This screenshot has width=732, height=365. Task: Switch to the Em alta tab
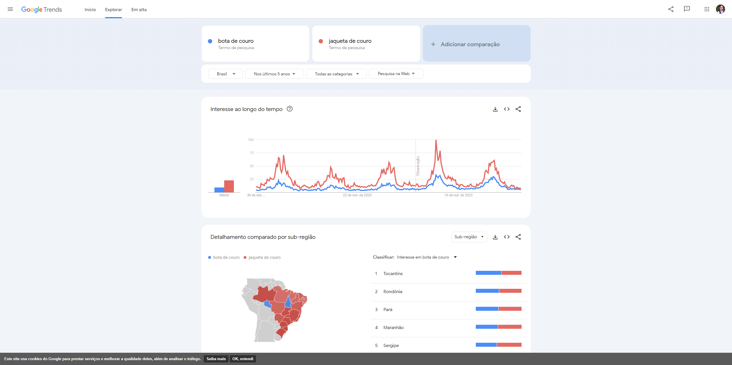(x=139, y=9)
